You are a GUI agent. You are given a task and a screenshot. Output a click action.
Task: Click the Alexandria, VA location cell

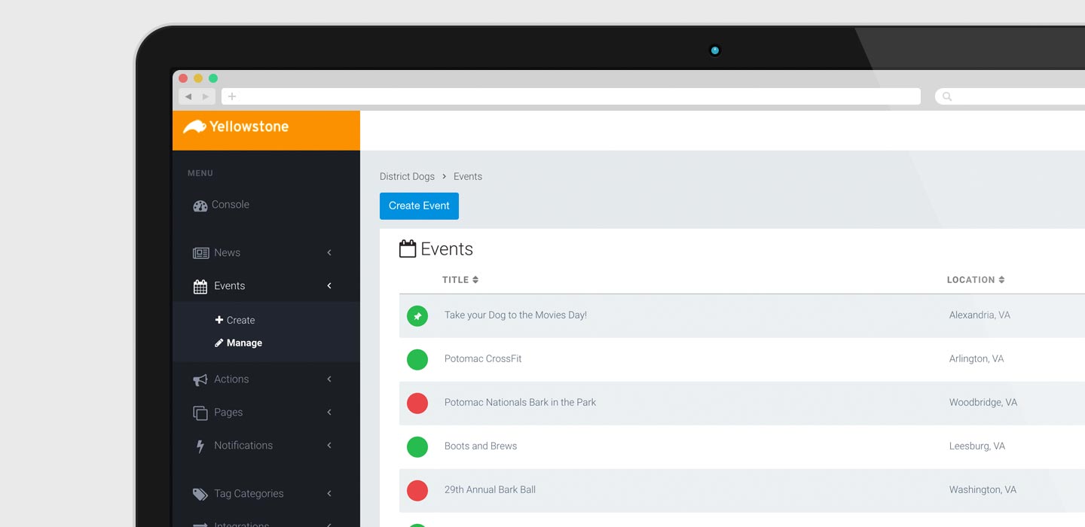[x=980, y=315]
